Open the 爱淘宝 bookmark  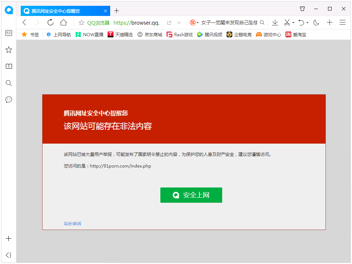296,34
